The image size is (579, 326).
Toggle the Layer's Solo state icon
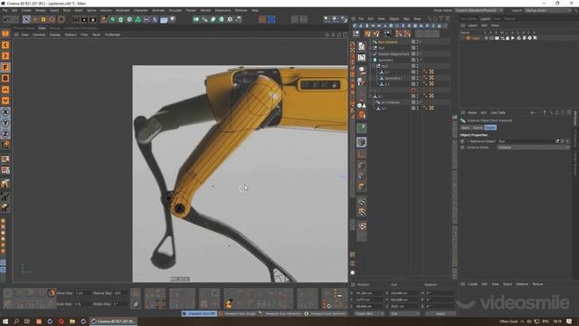click(487, 38)
